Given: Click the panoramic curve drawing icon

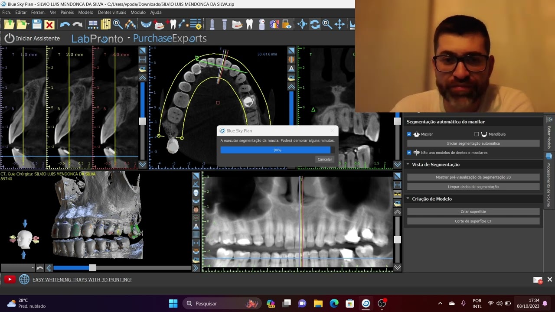Looking at the screenshot, I should pyautogui.click(x=130, y=24).
